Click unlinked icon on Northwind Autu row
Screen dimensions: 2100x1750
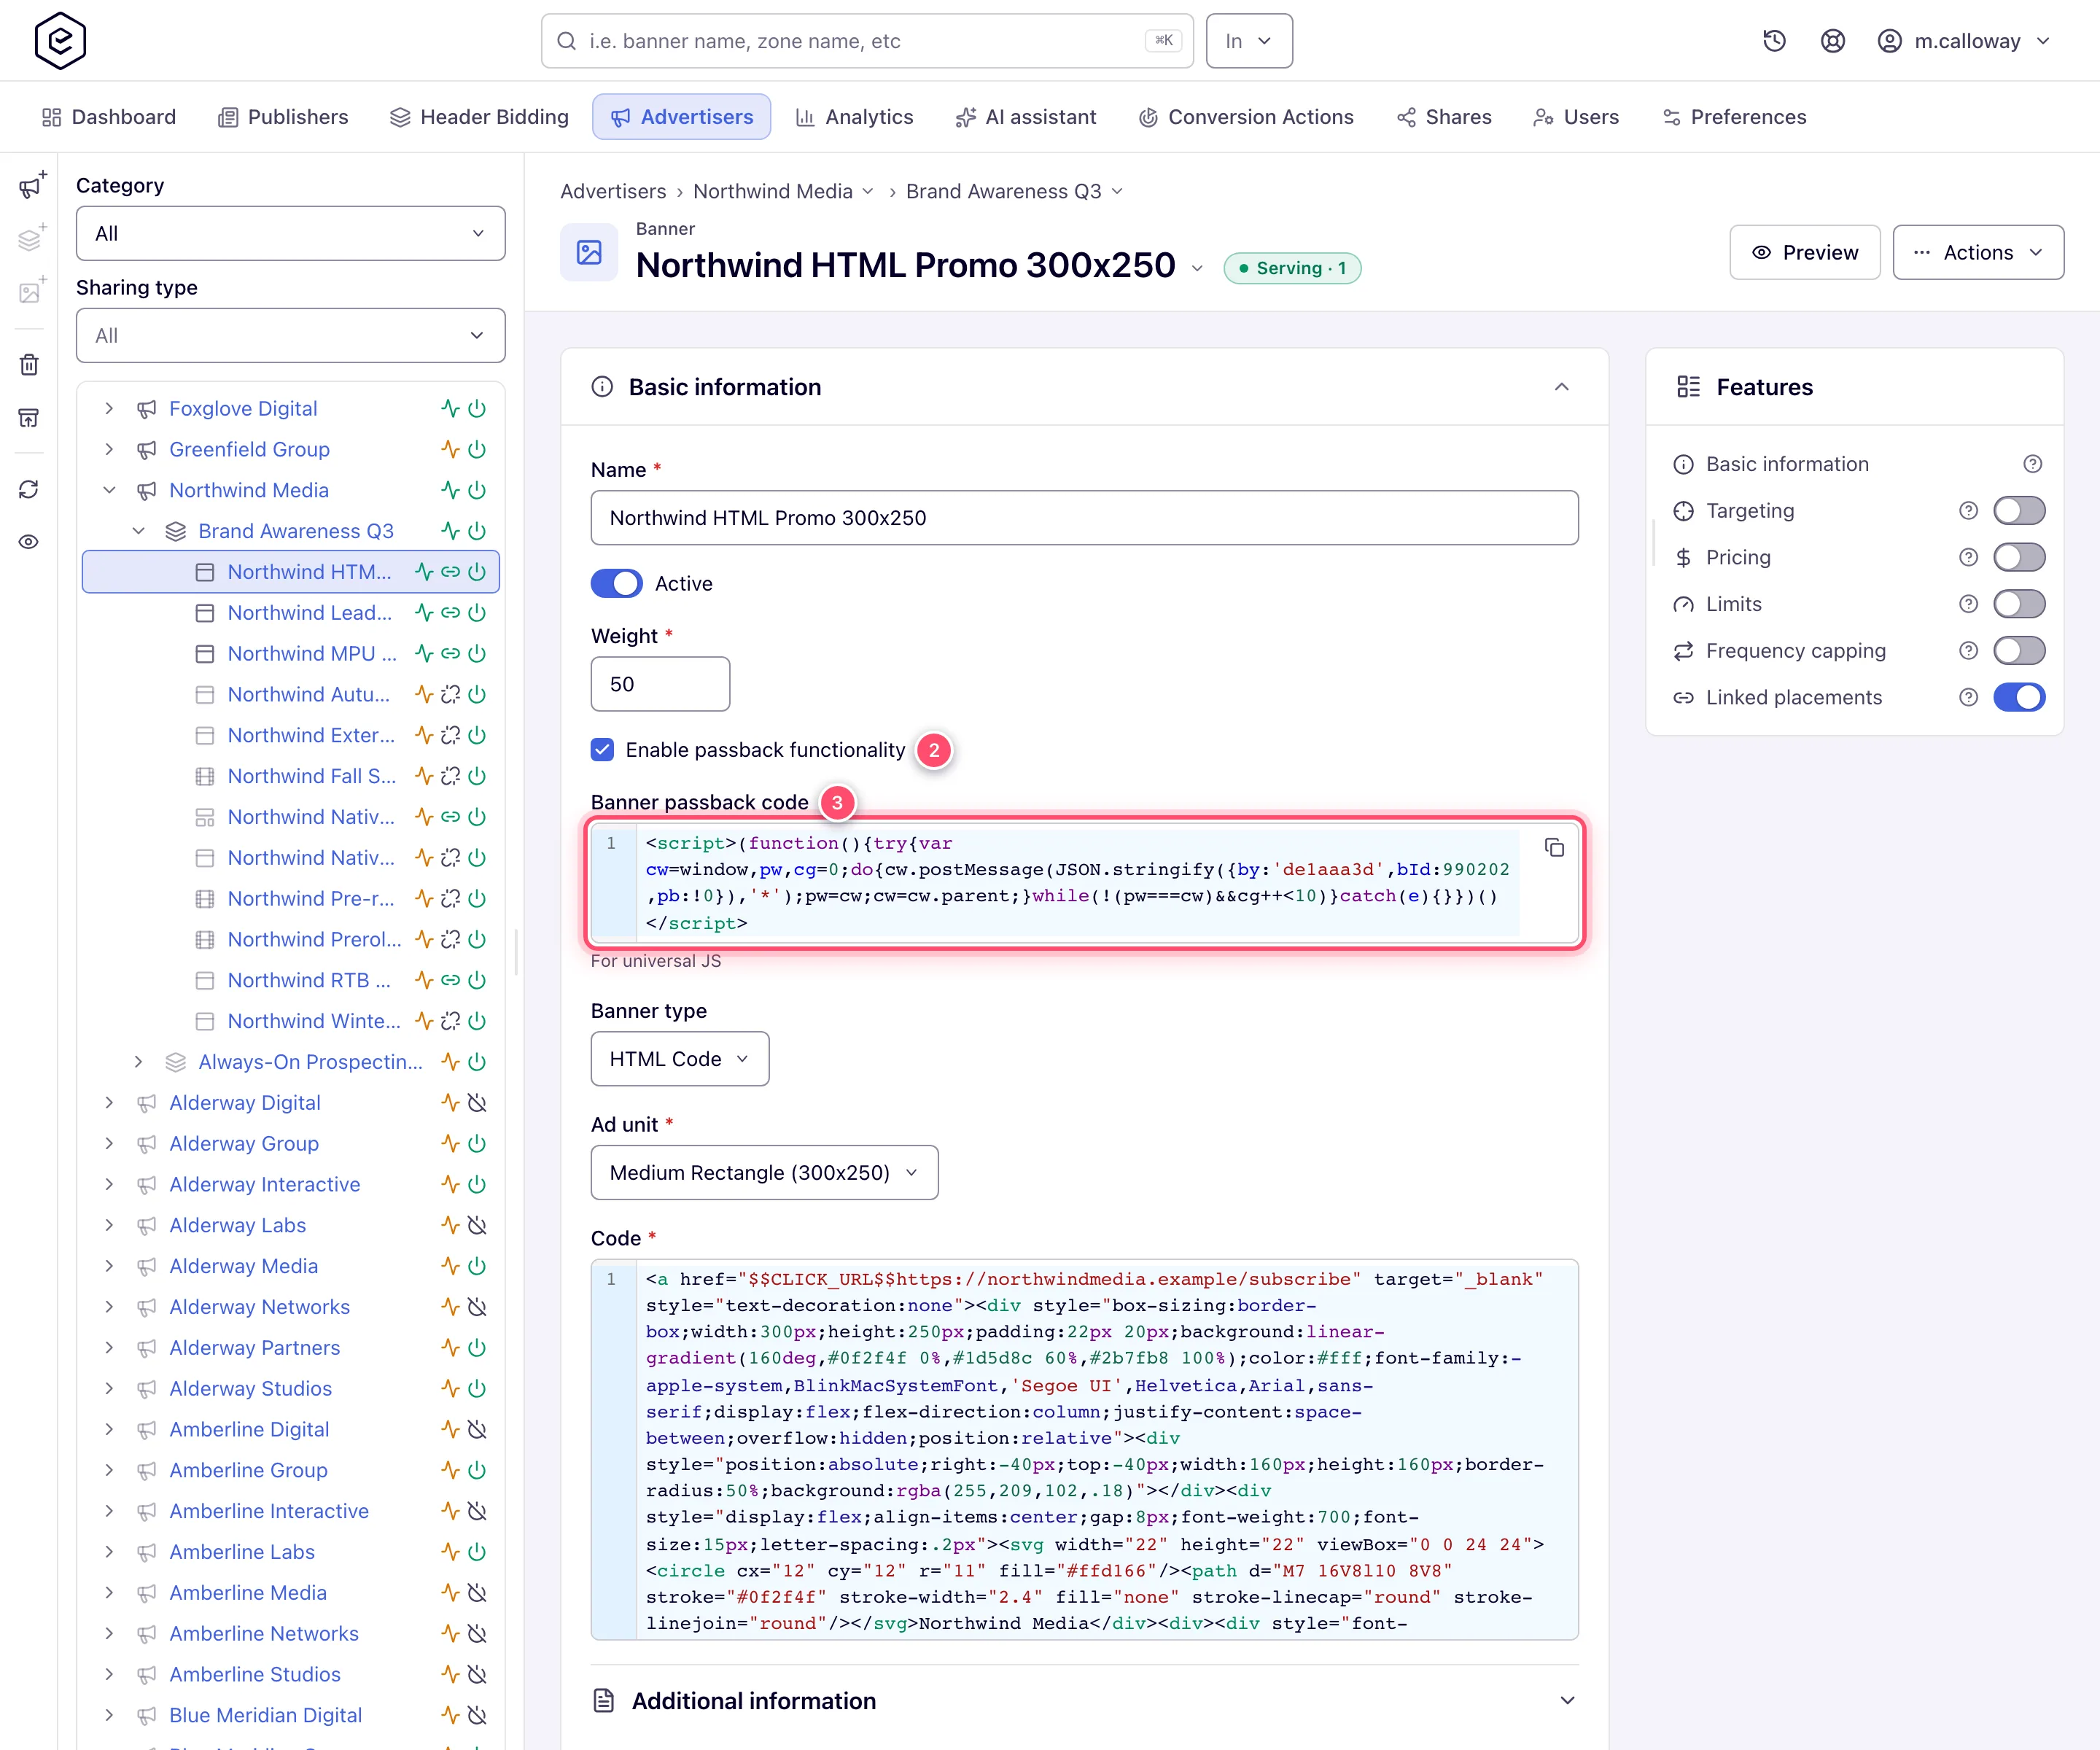tap(450, 694)
